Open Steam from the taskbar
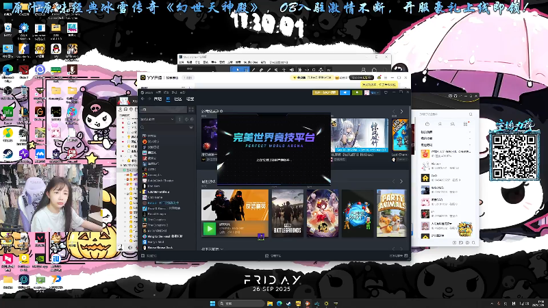Screen dimensions: 548x308 point(288,303)
